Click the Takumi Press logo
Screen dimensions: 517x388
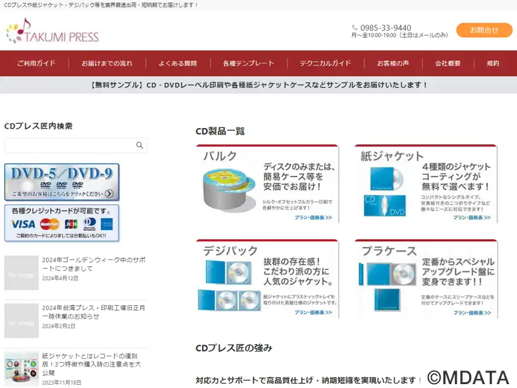point(52,30)
